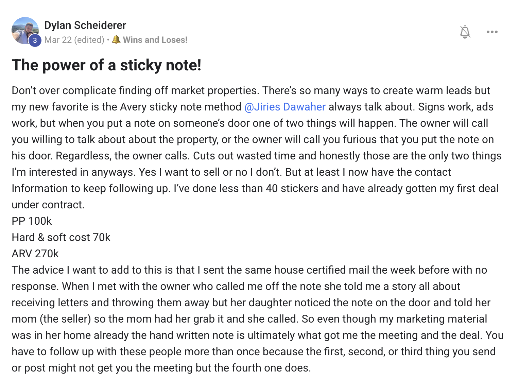Toggle post notifications with the bell icon
518x380 pixels.
click(465, 32)
